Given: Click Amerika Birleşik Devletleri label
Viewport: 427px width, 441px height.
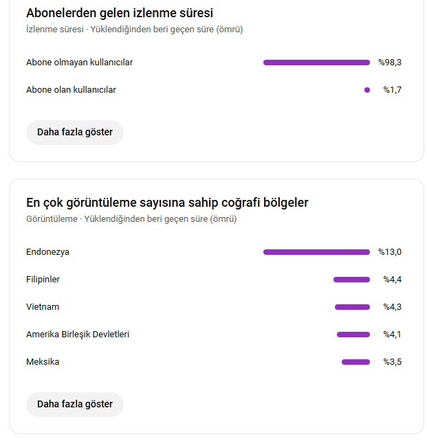Looking at the screenshot, I should click(x=78, y=335).
